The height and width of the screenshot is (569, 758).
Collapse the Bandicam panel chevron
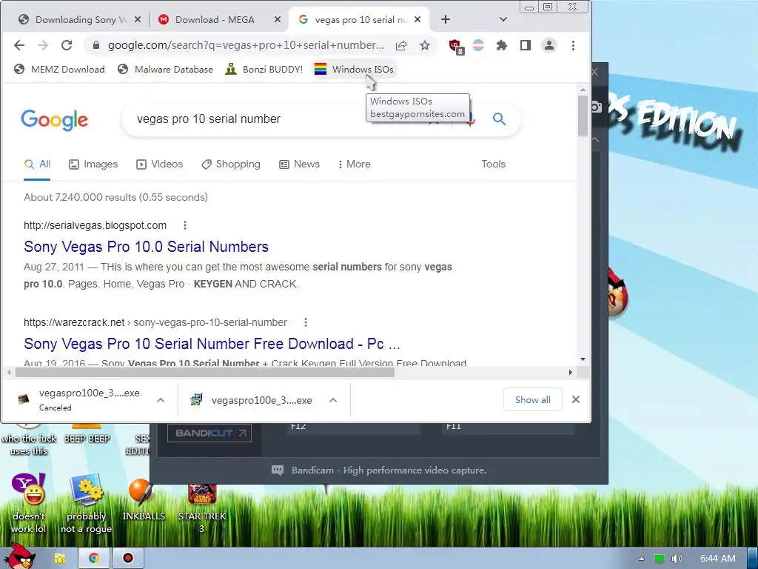point(596,139)
